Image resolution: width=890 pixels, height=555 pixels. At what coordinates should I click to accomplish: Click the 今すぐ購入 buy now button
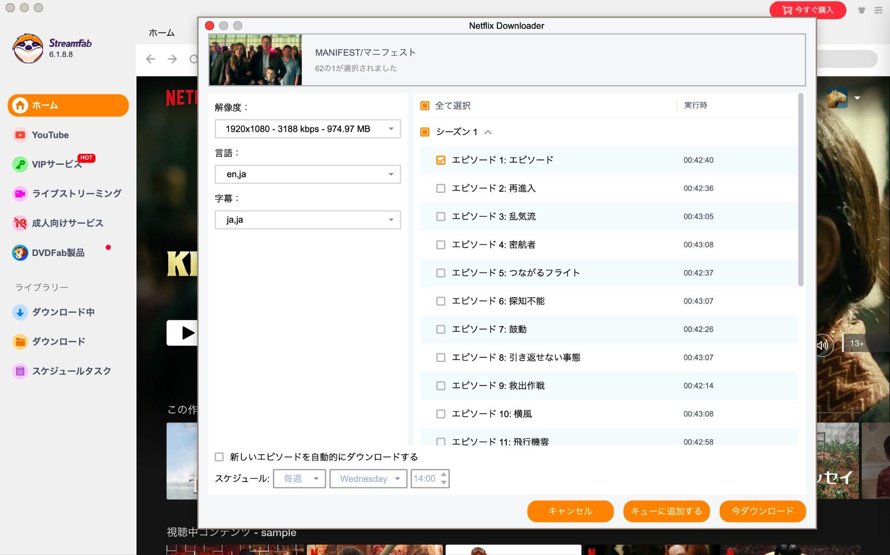click(808, 10)
